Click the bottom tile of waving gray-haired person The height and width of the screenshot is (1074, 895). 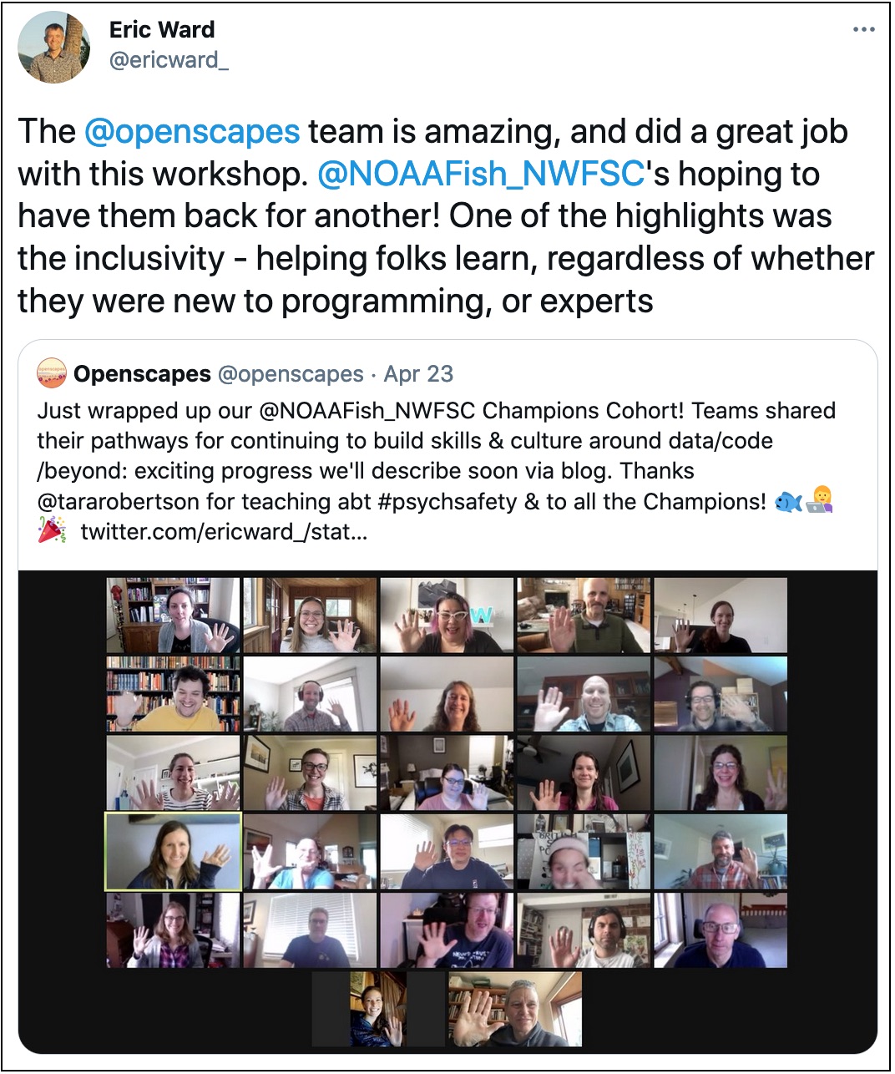pyautogui.click(x=515, y=1008)
